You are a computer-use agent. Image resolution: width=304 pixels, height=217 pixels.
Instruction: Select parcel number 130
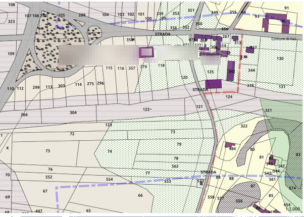point(280,59)
